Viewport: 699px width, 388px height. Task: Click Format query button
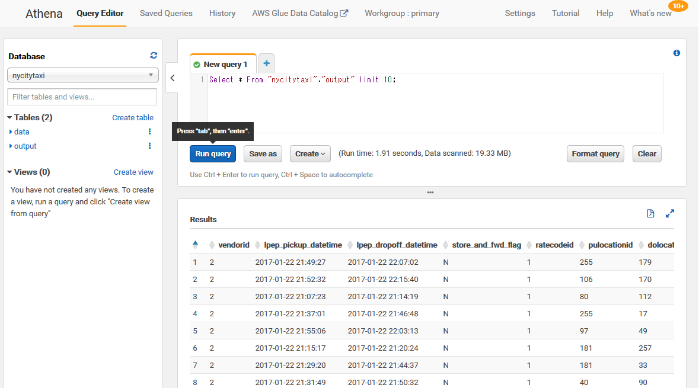click(595, 153)
